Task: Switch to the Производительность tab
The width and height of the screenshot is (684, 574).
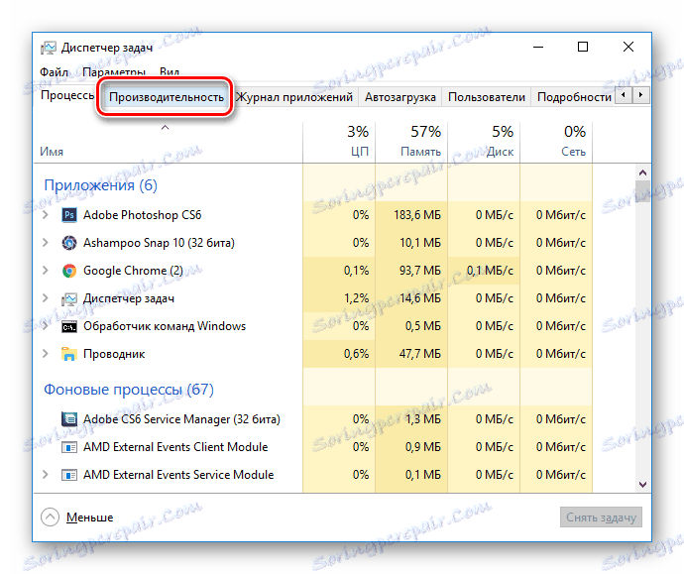Action: tap(167, 97)
